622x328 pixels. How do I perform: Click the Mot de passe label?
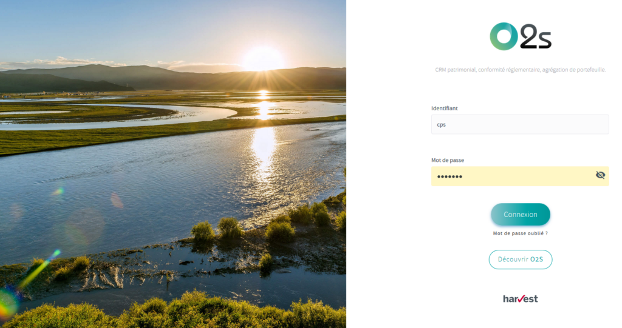448,160
